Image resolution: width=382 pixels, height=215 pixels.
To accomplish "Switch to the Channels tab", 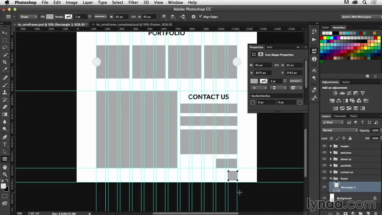I will 340,116.
